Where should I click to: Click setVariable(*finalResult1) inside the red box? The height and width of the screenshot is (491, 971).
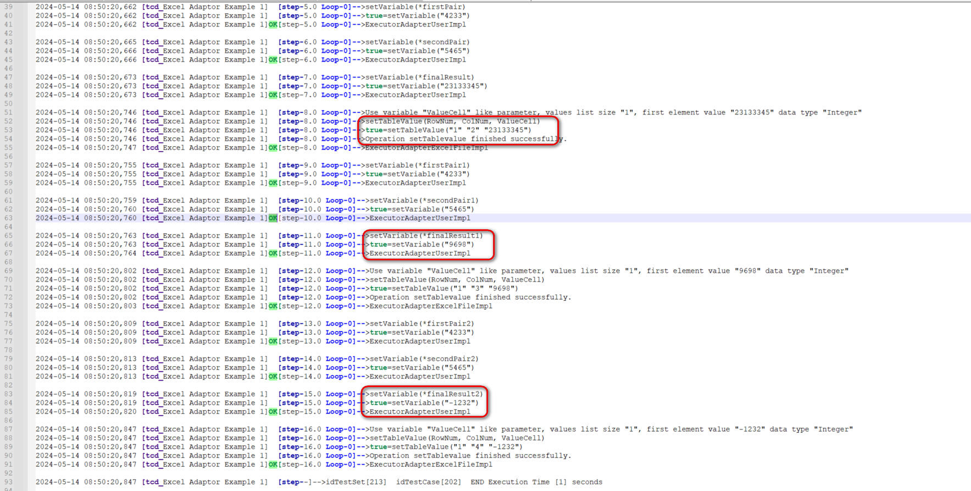(426, 236)
